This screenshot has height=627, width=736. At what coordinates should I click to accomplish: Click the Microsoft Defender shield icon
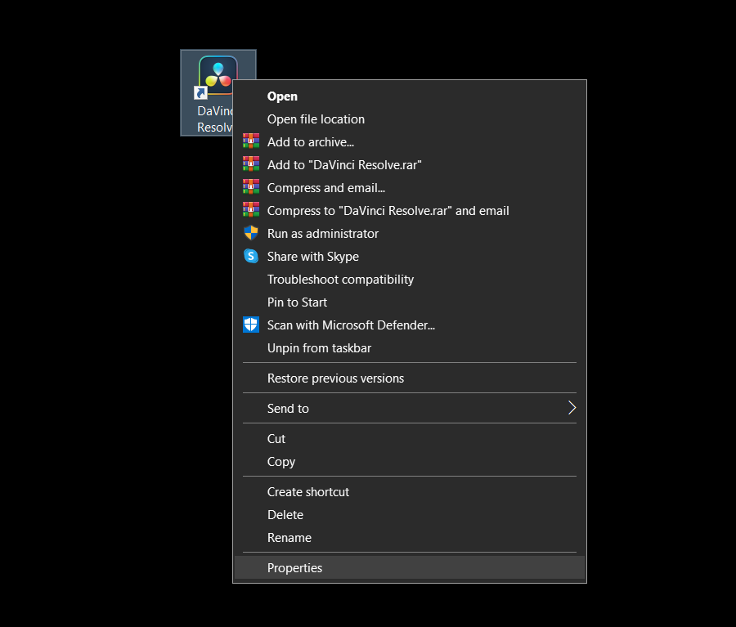pos(251,325)
